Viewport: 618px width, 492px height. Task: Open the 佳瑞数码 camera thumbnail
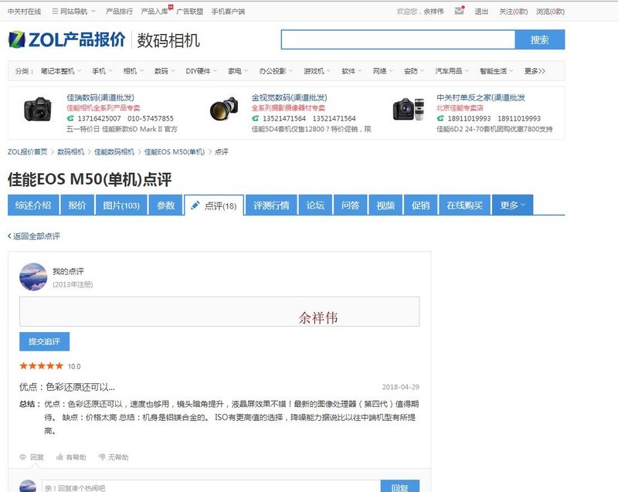[38, 109]
